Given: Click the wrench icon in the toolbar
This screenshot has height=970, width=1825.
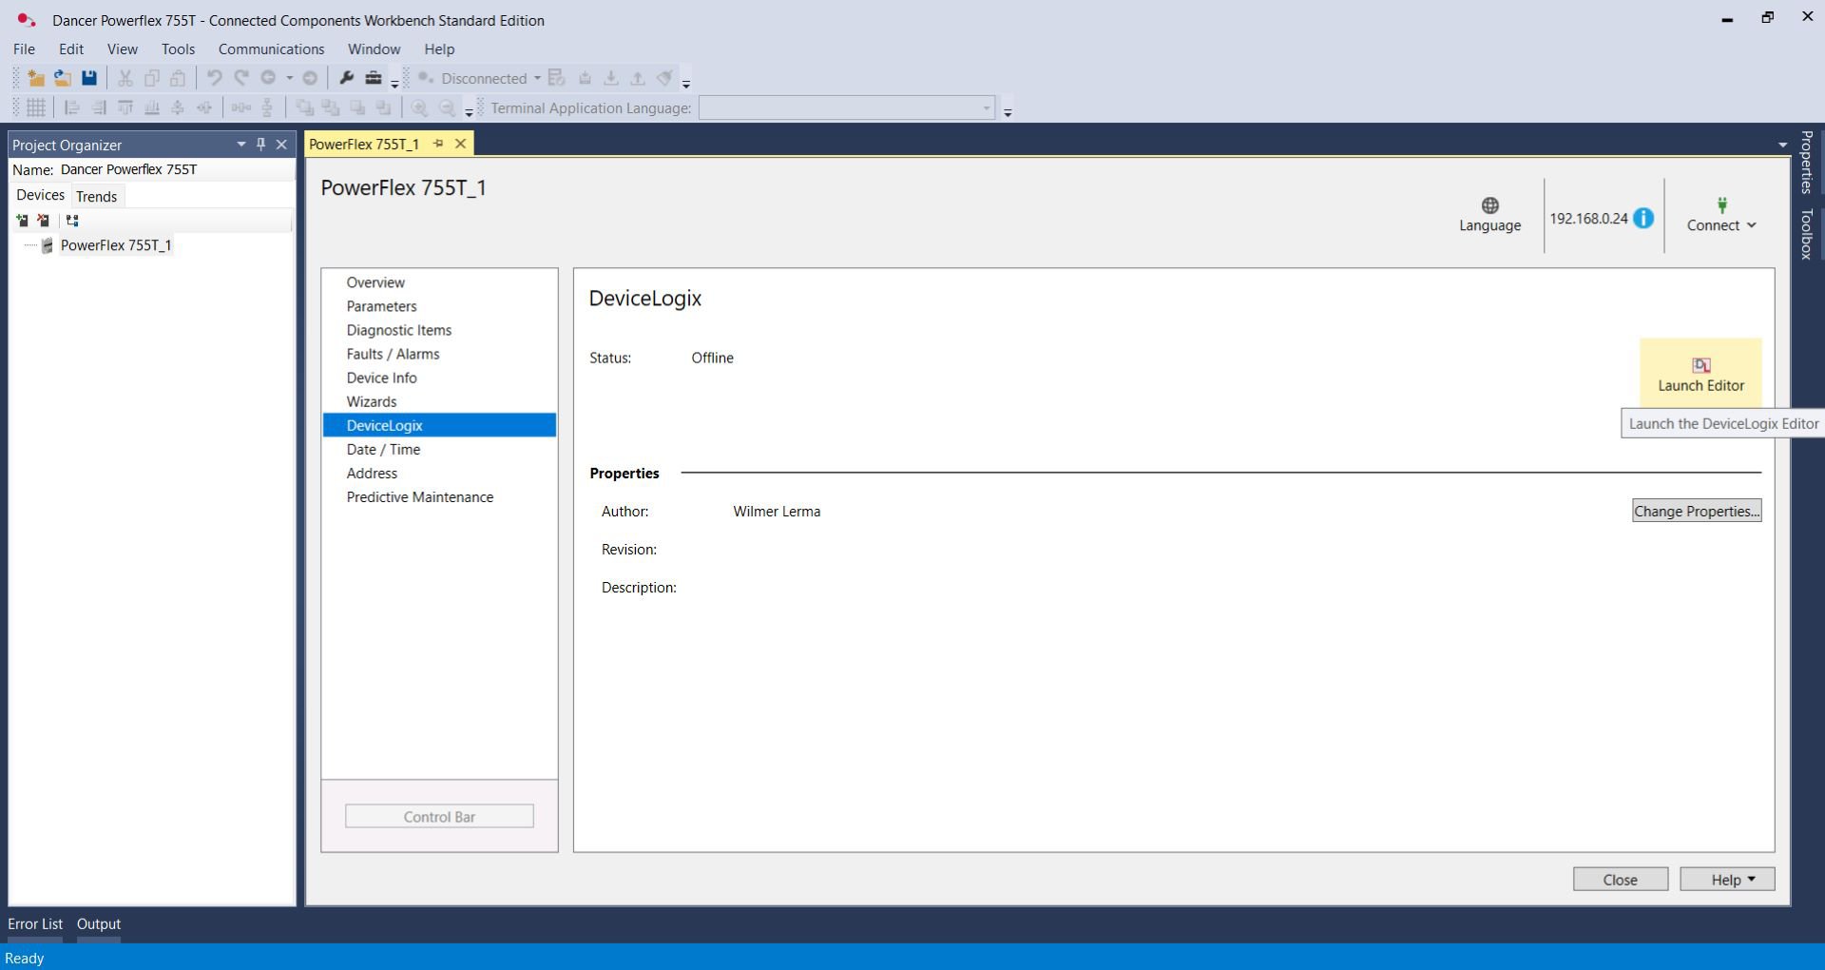Looking at the screenshot, I should pyautogui.click(x=347, y=78).
